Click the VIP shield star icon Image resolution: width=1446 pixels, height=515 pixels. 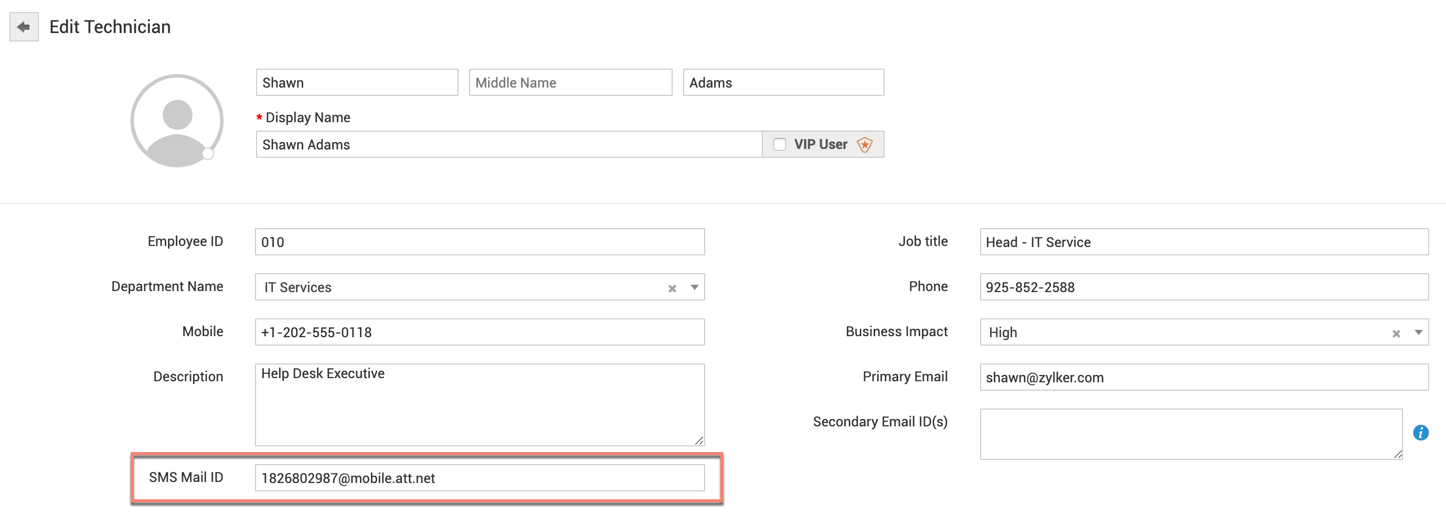865,145
